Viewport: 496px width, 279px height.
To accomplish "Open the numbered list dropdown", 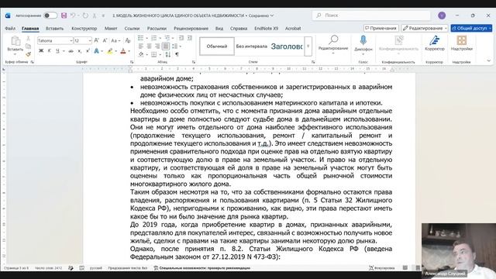I will (x=160, y=38).
